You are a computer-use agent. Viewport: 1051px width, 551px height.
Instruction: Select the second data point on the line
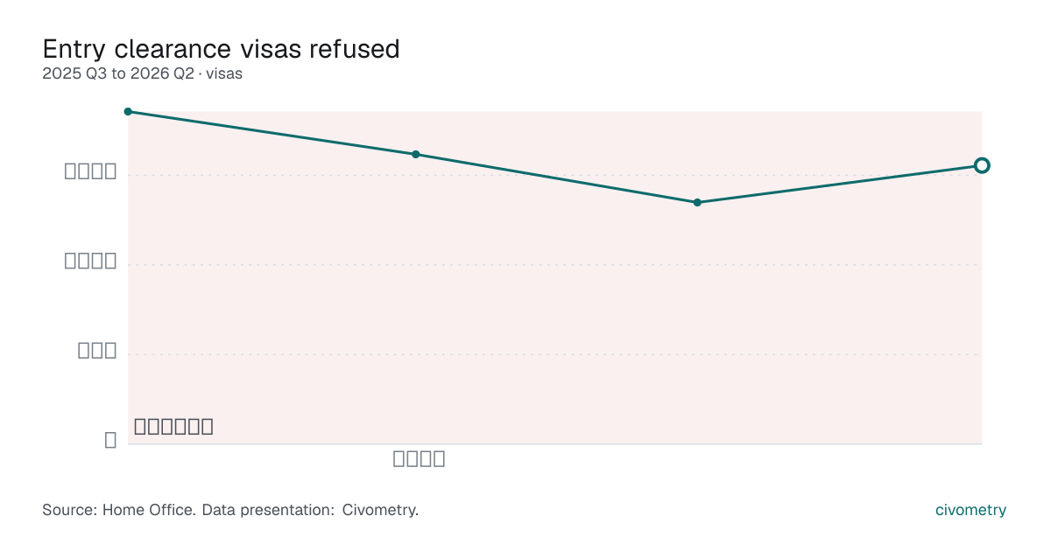[x=416, y=154]
